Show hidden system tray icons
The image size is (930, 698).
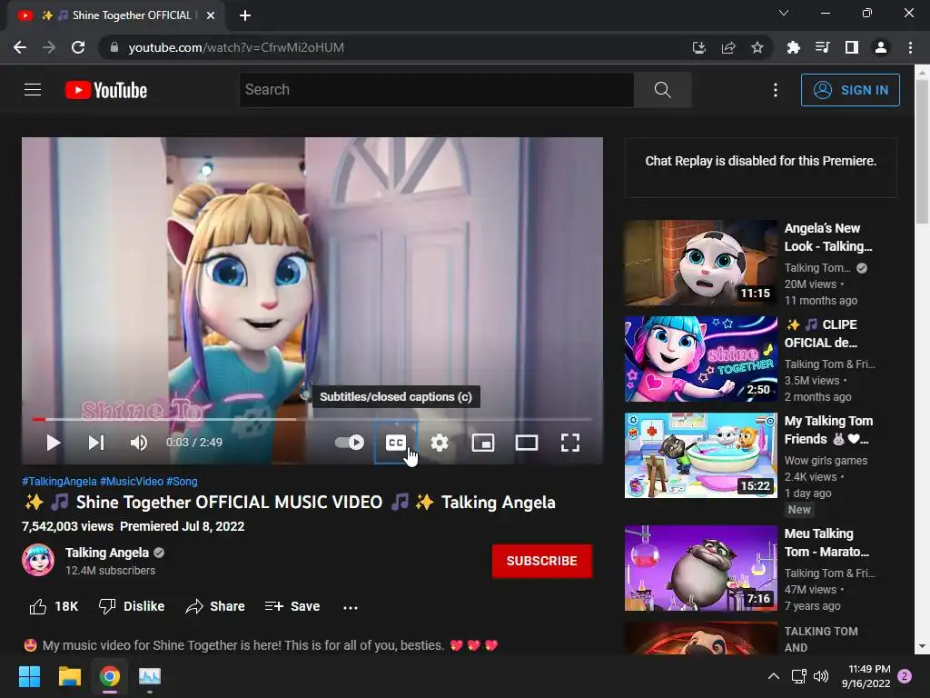point(774,676)
